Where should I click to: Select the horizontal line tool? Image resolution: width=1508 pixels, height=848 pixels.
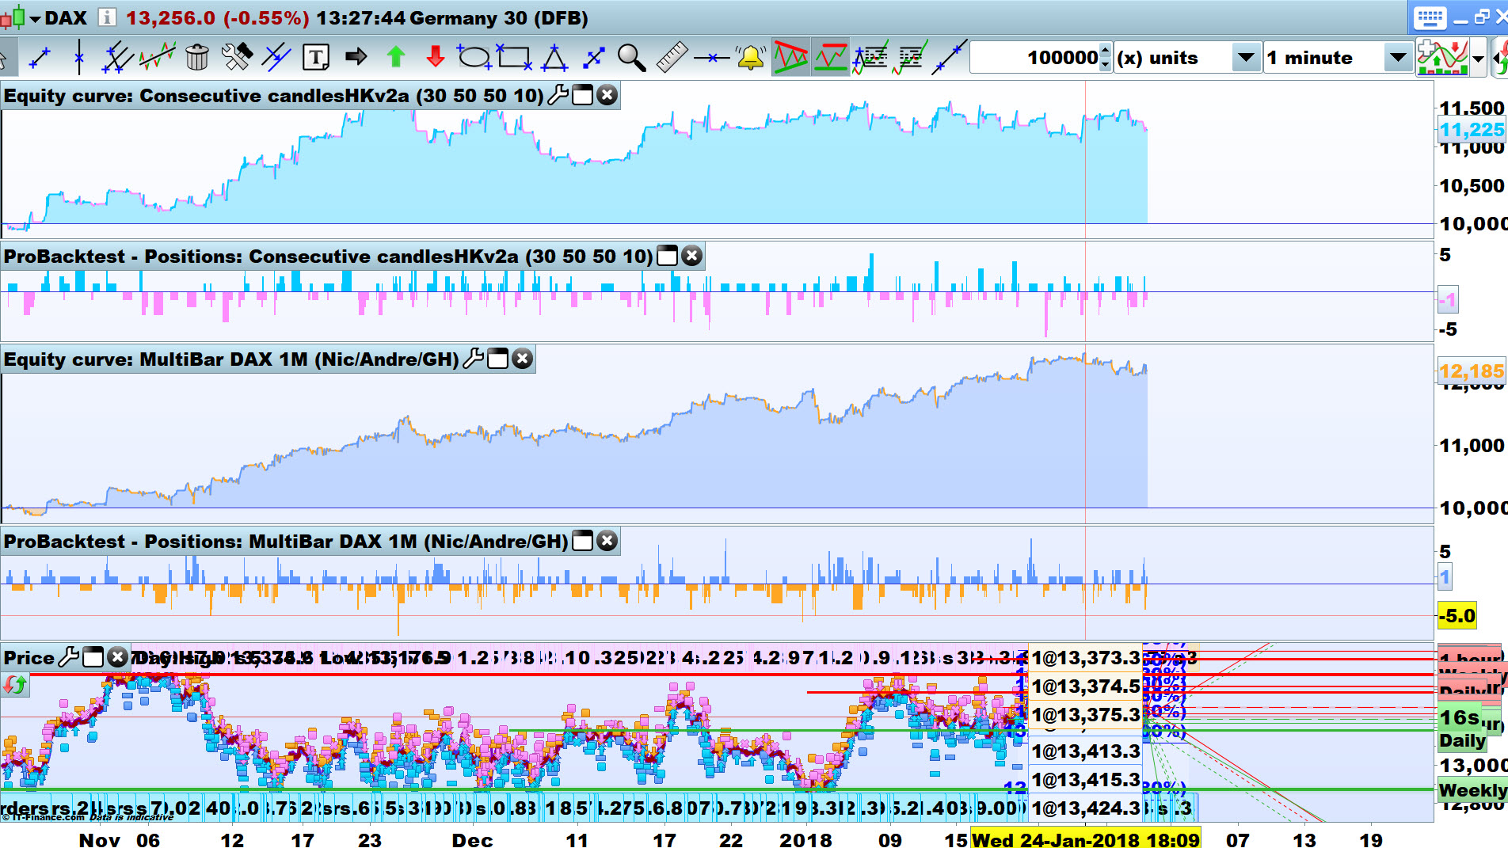point(711,58)
